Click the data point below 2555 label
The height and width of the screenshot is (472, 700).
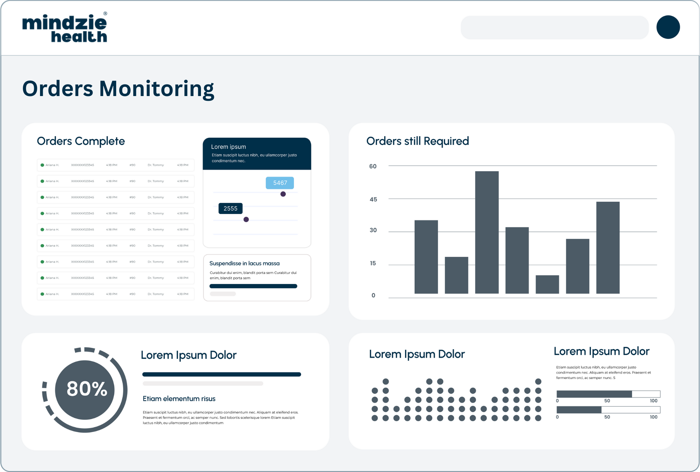[246, 219]
